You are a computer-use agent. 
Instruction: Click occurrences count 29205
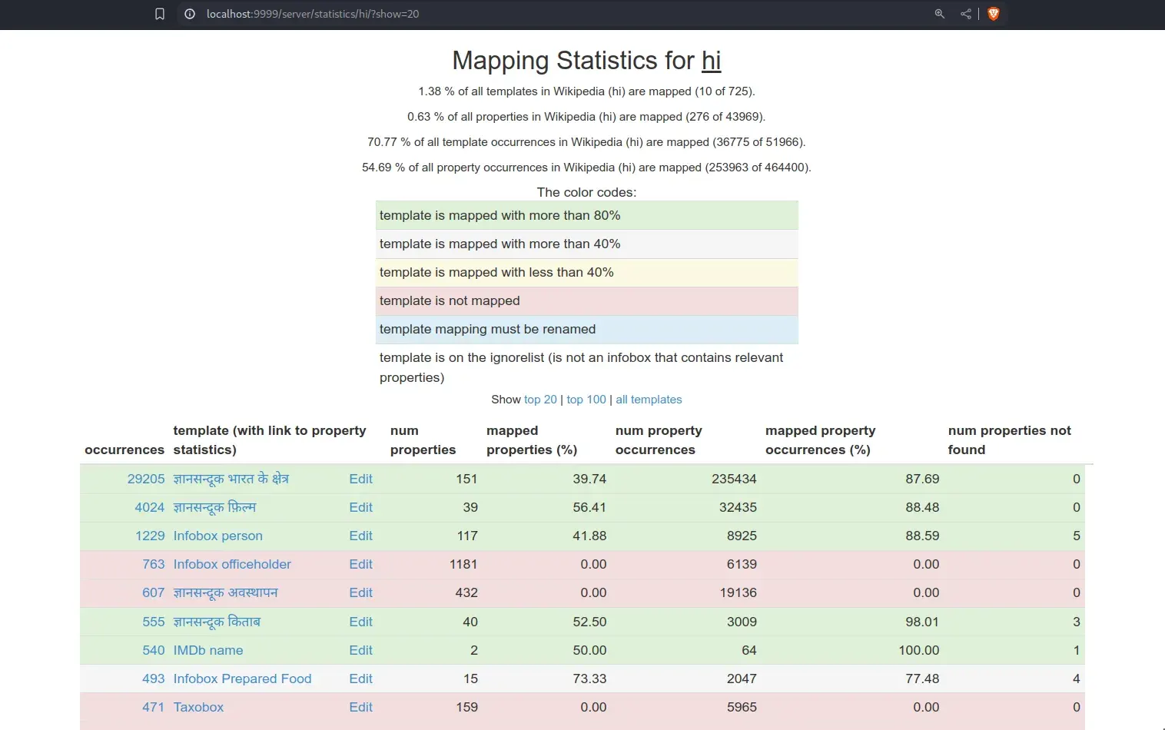pyautogui.click(x=146, y=479)
